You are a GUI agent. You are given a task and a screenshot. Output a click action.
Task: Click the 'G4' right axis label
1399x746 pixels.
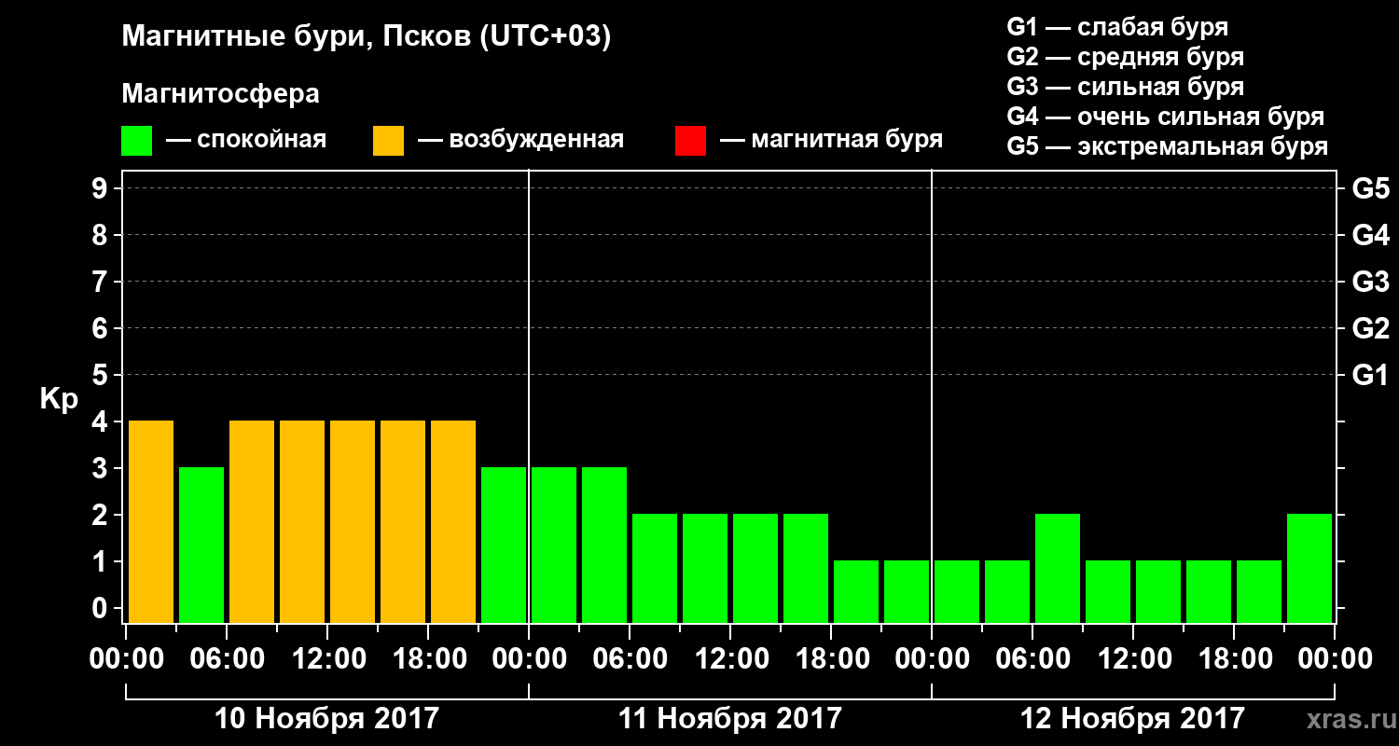tap(1370, 235)
